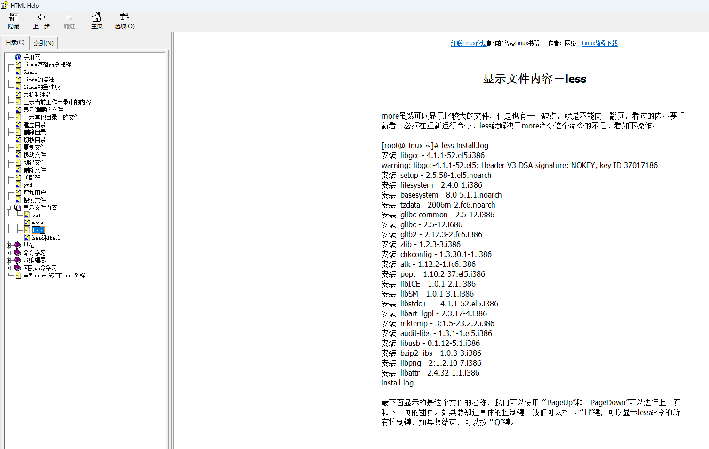
Task: Open the 显示当前工作目录中的内容 topic
Action: [x=57, y=102]
